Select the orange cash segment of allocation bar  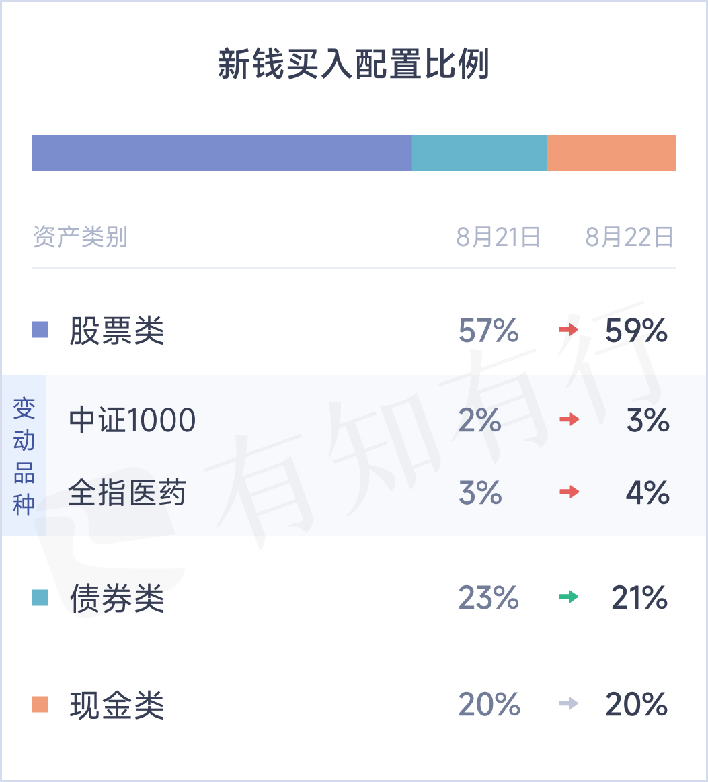(x=611, y=153)
